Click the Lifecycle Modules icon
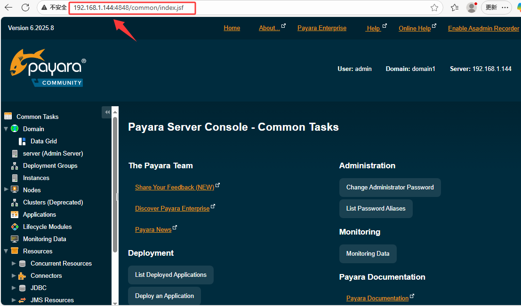 [15, 227]
